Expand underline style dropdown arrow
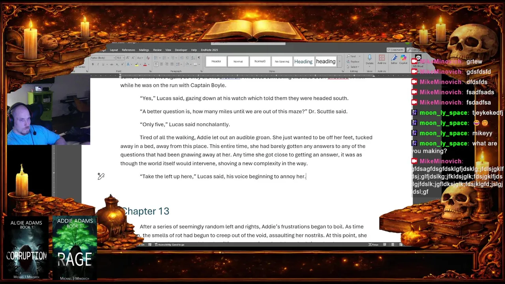The image size is (505, 284). 107,64
